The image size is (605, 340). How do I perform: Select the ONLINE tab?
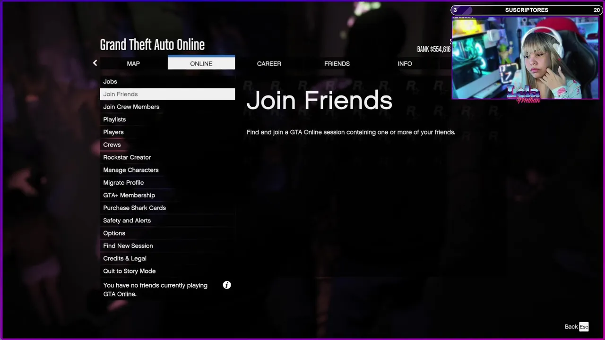click(x=201, y=63)
